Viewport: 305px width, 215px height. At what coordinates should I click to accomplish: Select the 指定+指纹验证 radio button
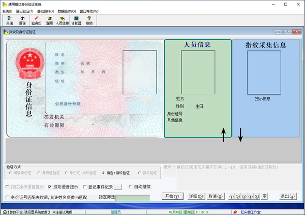(103, 173)
